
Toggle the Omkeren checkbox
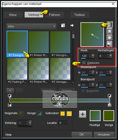coord(84,63)
